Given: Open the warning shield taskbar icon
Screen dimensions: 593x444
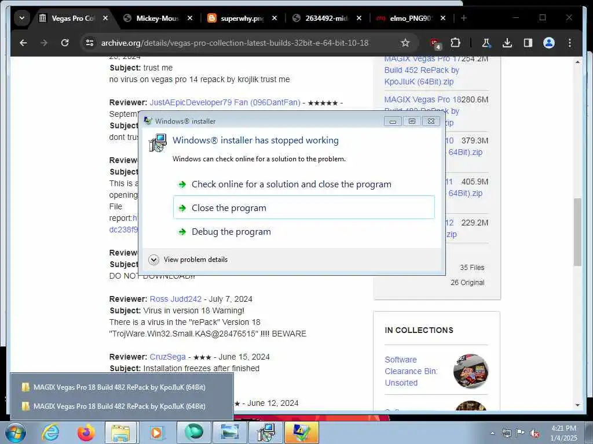Looking at the screenshot, I should pyautogui.click(x=301, y=432).
